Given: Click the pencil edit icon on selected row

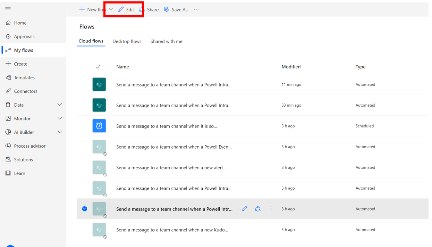Looking at the screenshot, I should (x=245, y=209).
